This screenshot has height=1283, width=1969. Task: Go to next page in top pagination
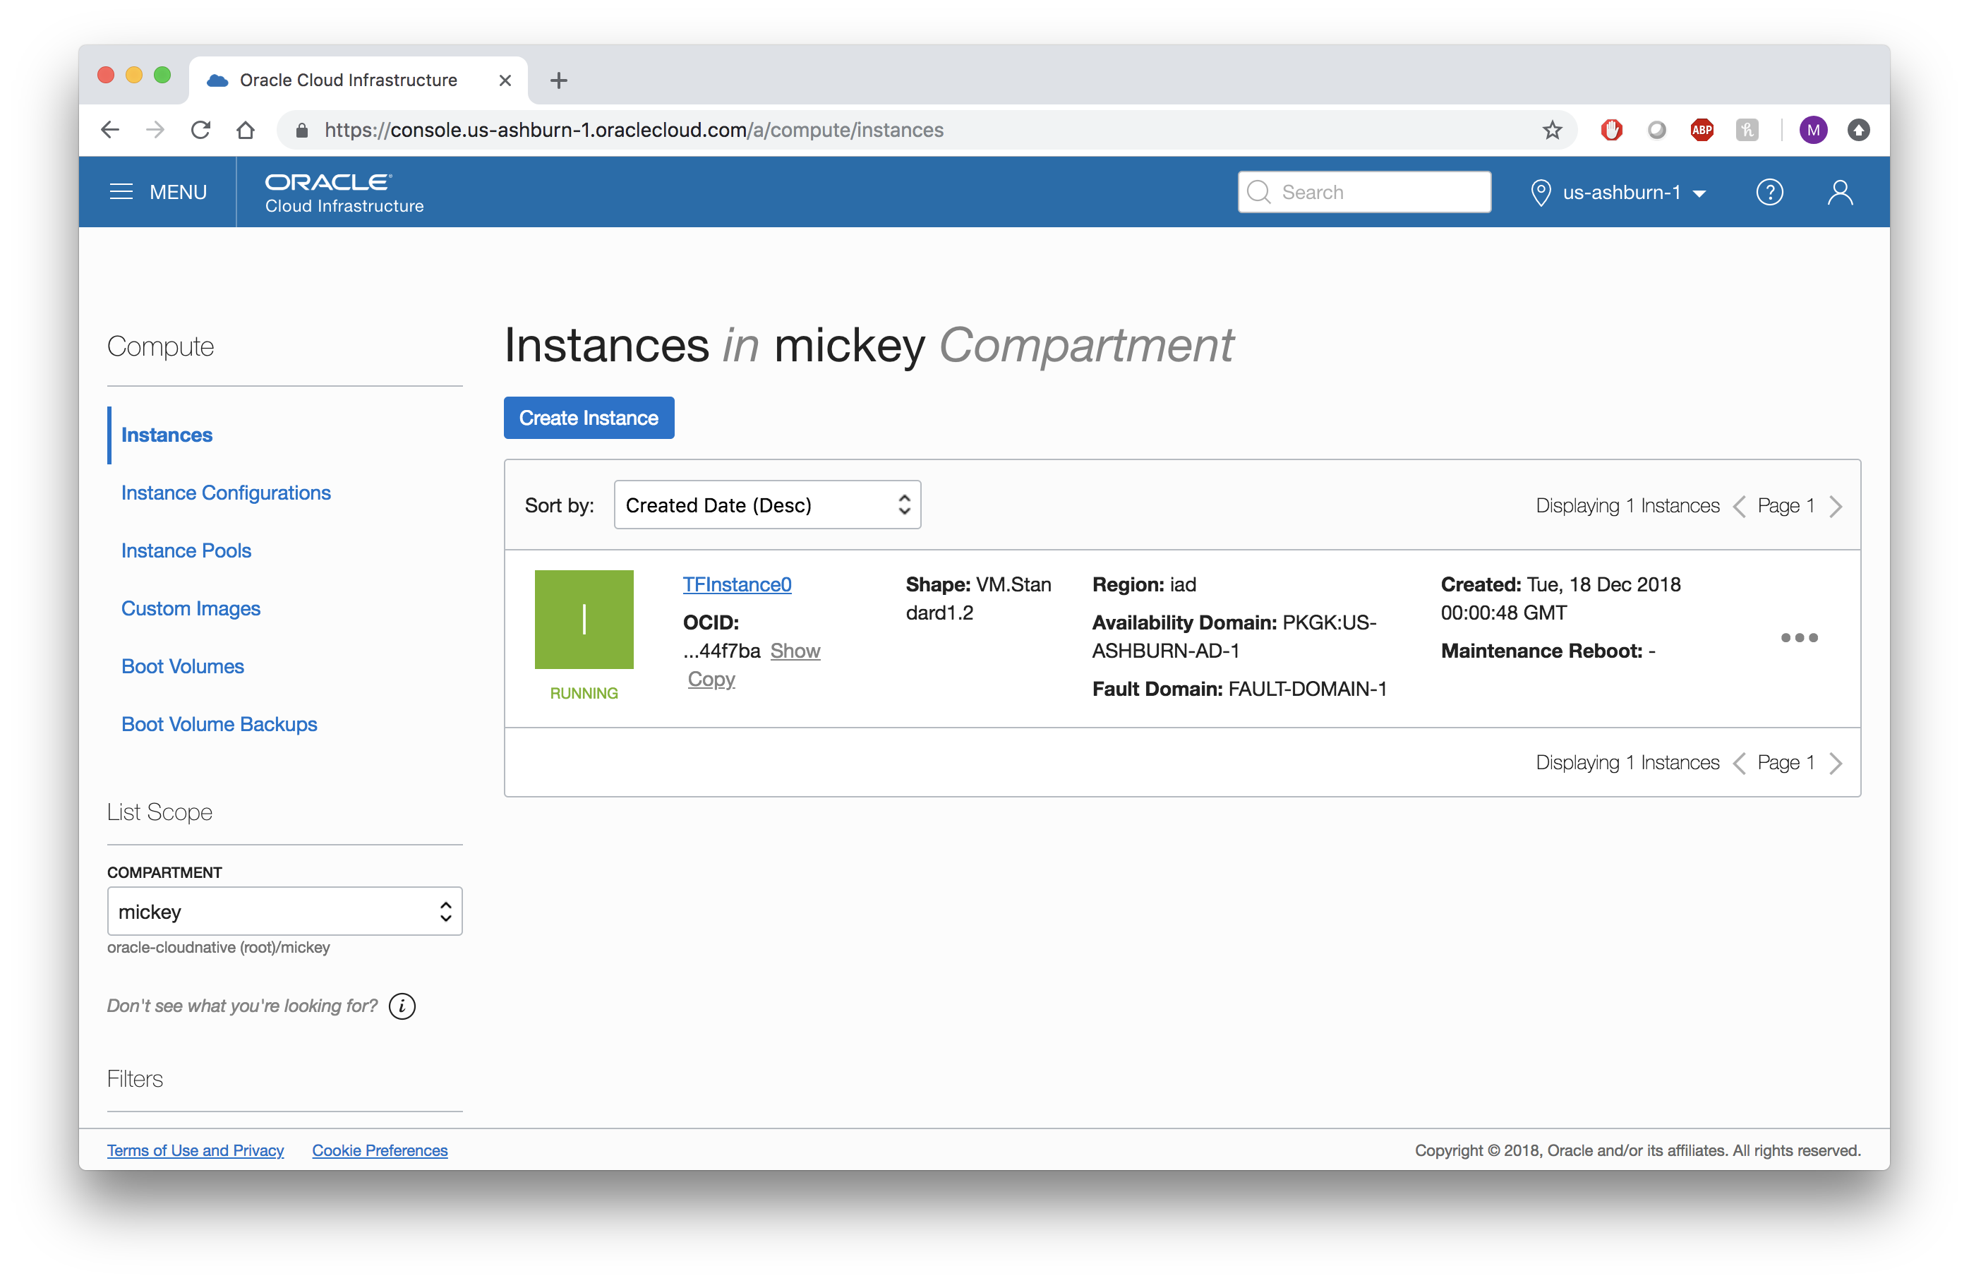1836,505
